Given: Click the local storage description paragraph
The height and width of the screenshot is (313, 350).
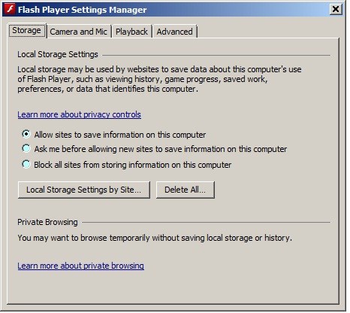Looking at the screenshot, I should tap(159, 79).
